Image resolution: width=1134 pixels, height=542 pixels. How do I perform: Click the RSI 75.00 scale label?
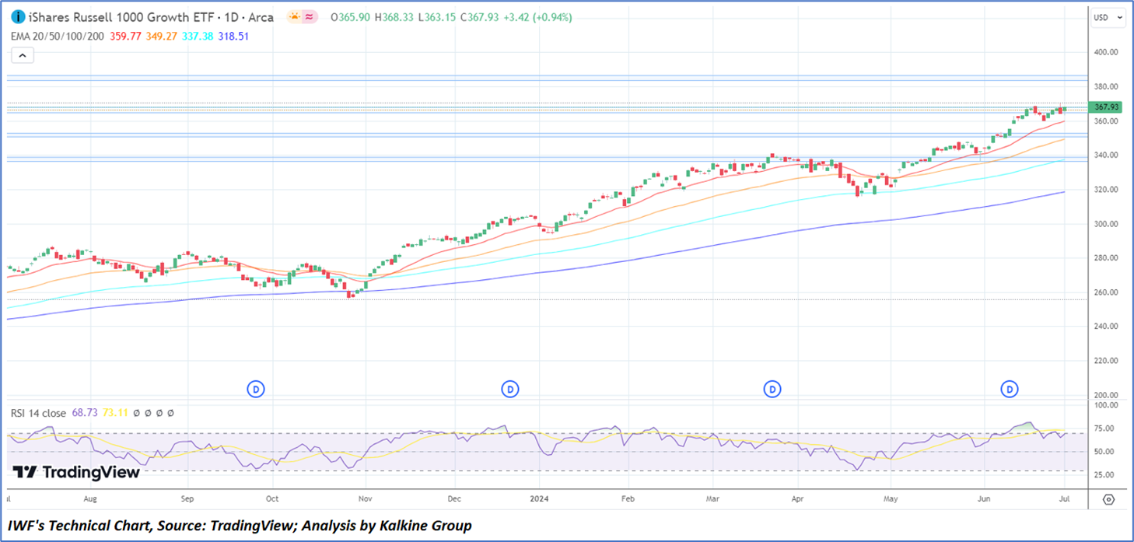[x=1104, y=428]
